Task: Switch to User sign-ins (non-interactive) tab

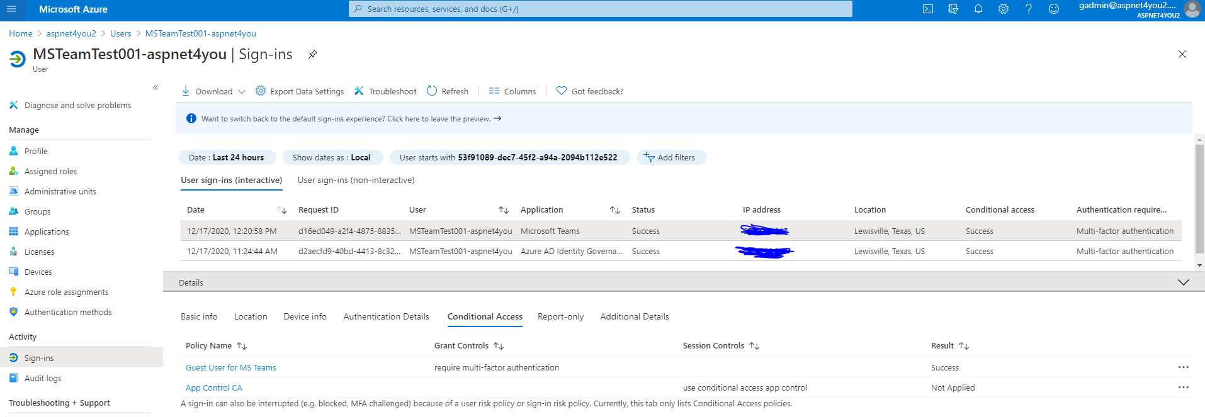Action: tap(356, 180)
